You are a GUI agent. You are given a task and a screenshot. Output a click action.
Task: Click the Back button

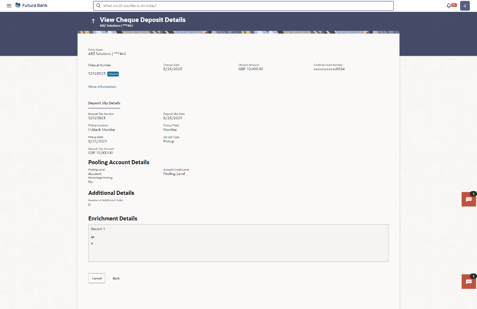pos(116,278)
